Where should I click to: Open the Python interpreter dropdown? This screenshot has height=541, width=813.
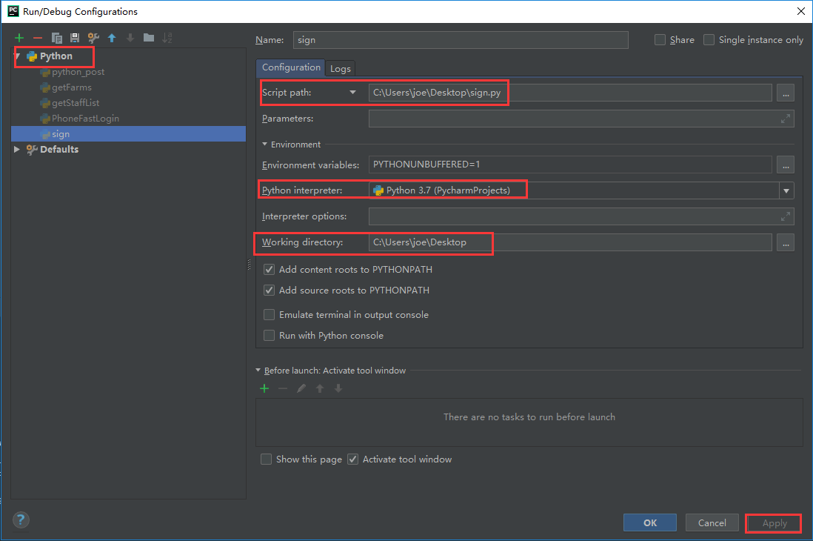[786, 190]
